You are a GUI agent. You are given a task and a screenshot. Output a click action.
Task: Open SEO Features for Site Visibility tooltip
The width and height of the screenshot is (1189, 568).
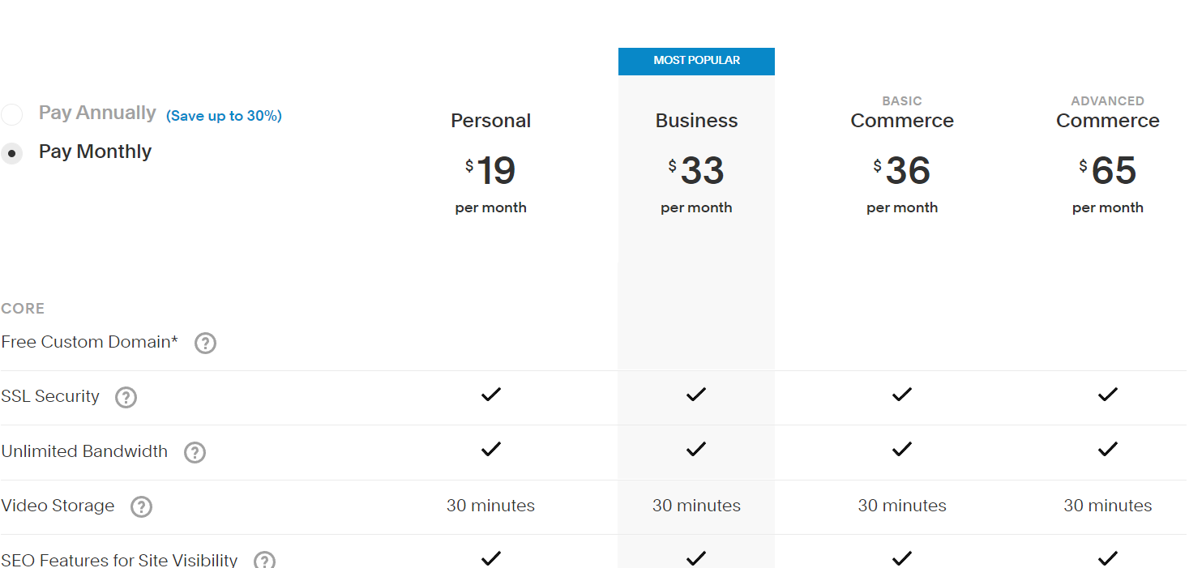pyautogui.click(x=264, y=560)
